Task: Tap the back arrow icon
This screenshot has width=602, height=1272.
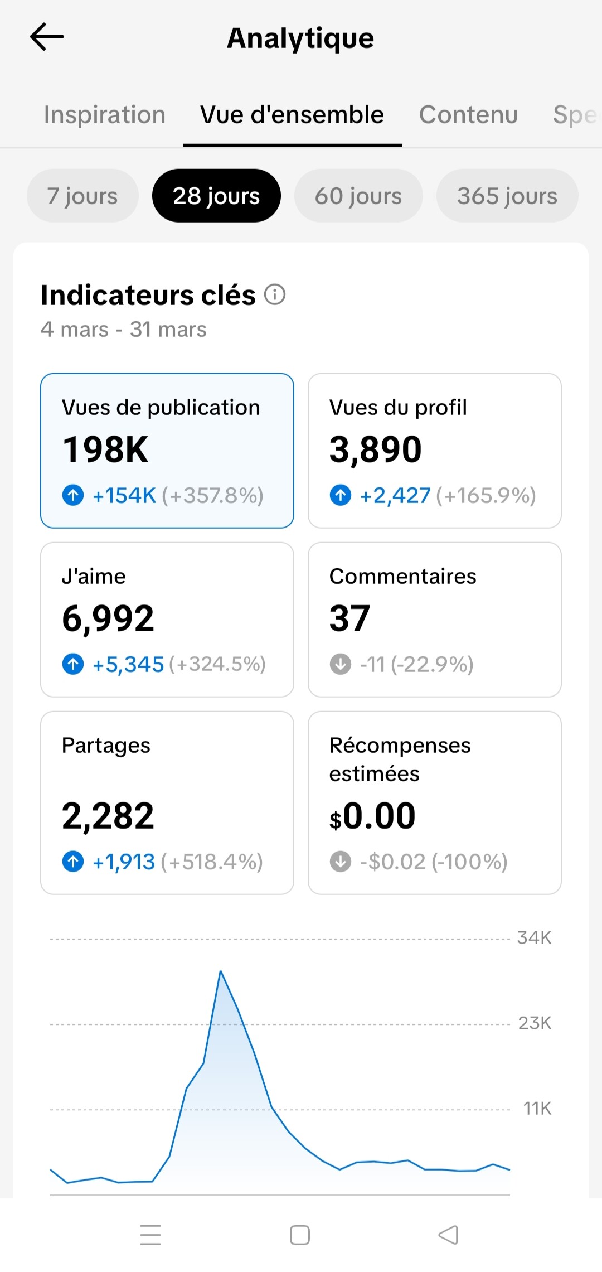Action: click(x=47, y=37)
